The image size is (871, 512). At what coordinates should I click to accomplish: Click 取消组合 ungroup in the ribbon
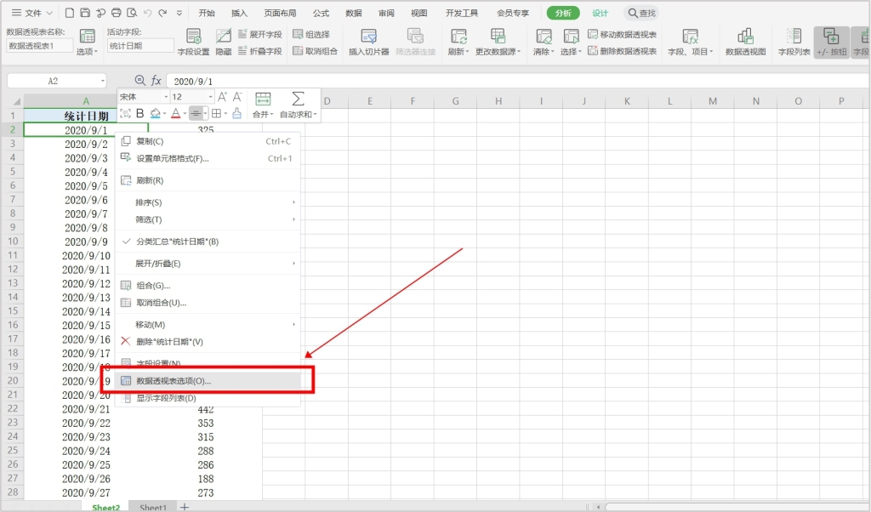(x=315, y=51)
